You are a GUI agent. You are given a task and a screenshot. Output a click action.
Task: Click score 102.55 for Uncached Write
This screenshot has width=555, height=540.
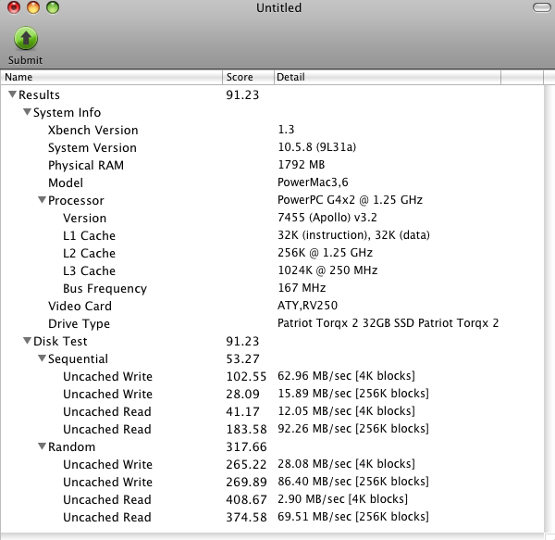[246, 376]
